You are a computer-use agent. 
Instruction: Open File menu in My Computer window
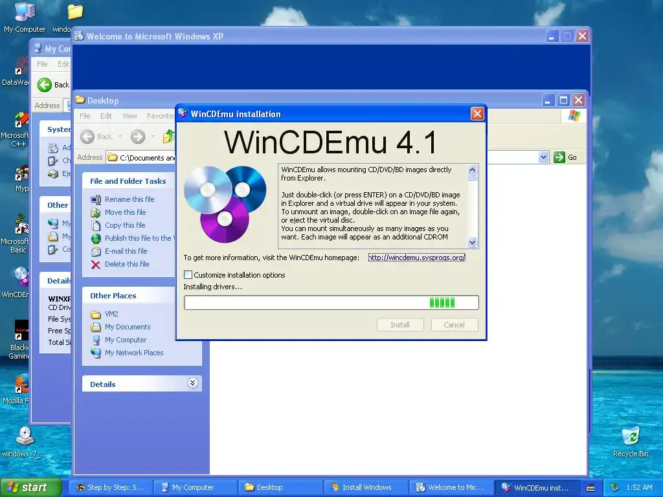[42, 64]
